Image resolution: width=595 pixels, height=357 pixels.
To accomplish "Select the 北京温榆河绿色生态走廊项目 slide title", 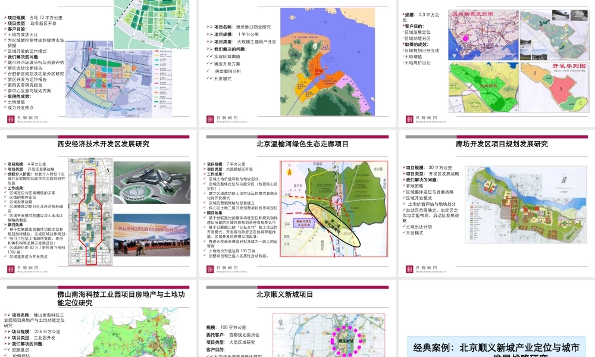I will tap(302, 144).
